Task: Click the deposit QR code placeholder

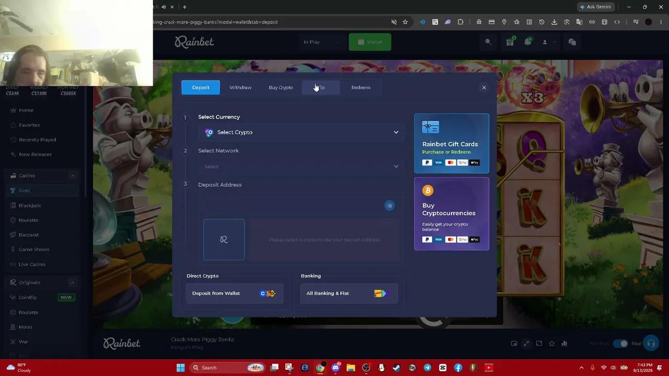Action: (224, 240)
